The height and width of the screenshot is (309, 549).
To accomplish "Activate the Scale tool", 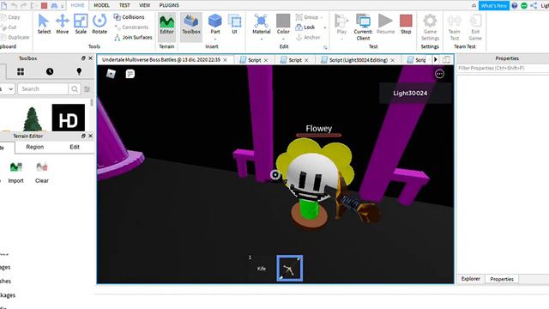I will 81,24.
